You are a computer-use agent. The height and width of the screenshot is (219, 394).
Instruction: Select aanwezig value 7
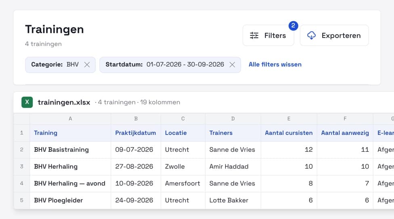[x=345, y=184]
